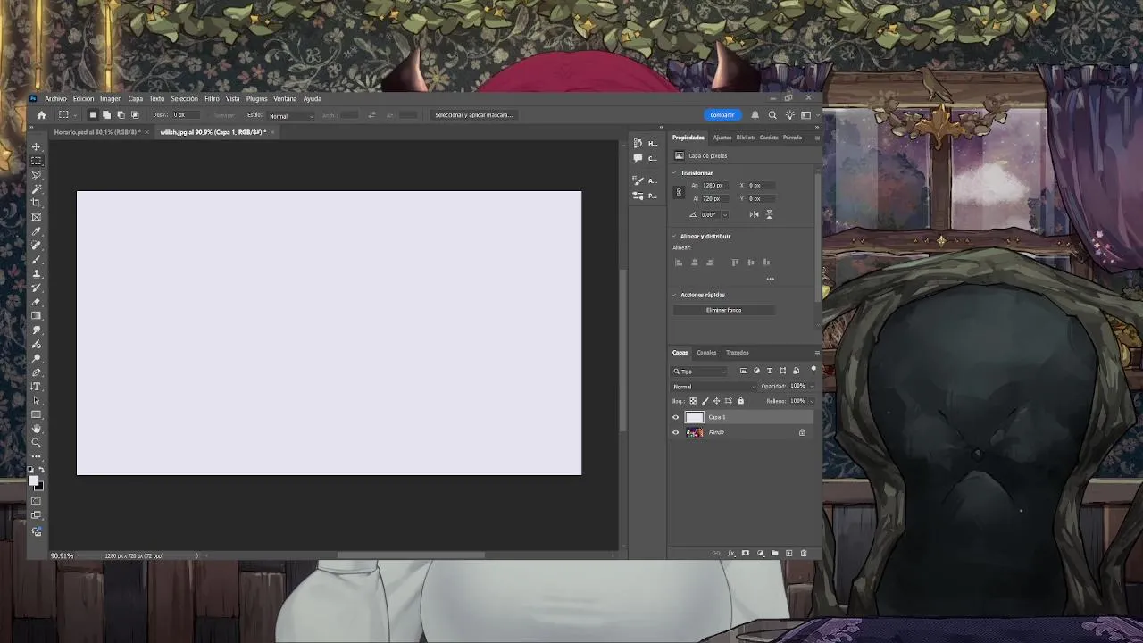Select the Hand tool
This screenshot has width=1143, height=643.
coord(36,429)
